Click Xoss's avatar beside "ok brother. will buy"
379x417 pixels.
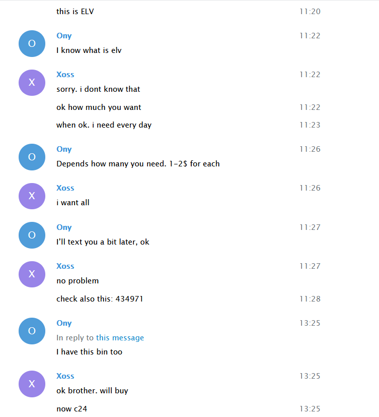click(32, 384)
